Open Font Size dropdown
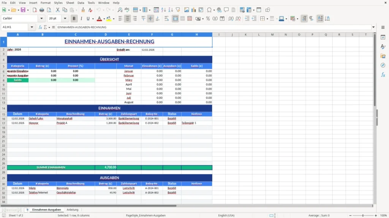This screenshot has width=389, height=218. coord(65,18)
